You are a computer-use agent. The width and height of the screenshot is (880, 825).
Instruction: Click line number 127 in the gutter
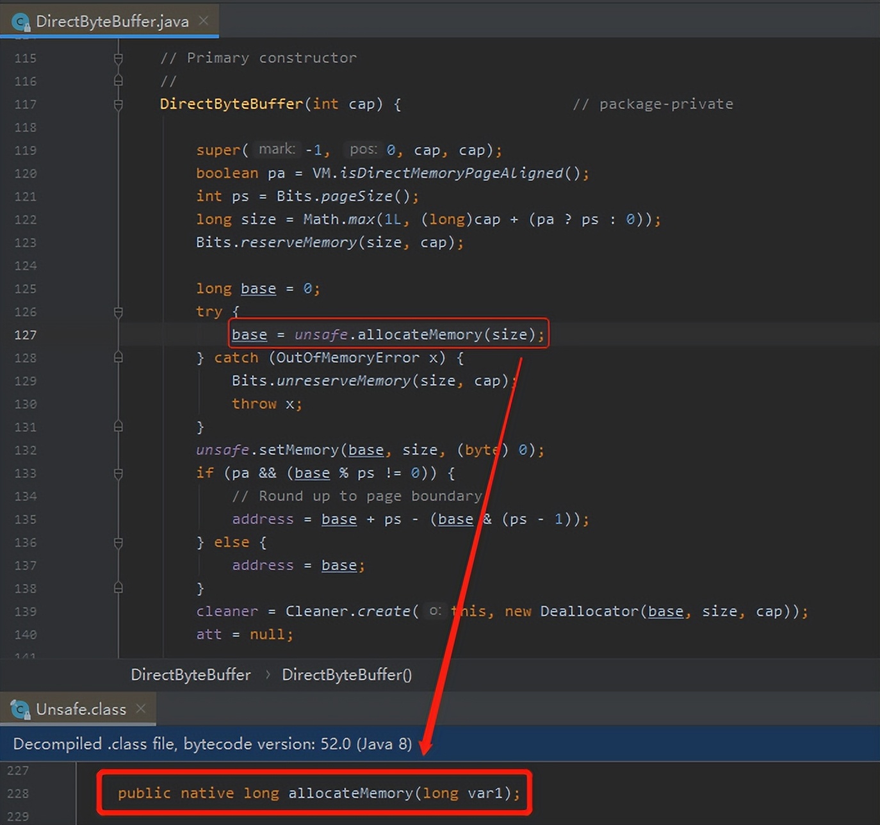click(26, 335)
